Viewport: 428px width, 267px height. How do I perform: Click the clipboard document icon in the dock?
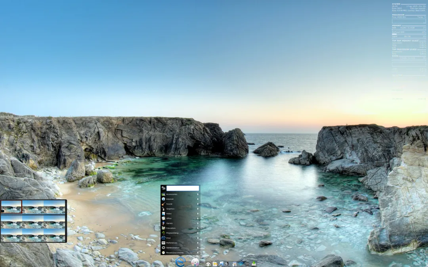click(x=234, y=264)
